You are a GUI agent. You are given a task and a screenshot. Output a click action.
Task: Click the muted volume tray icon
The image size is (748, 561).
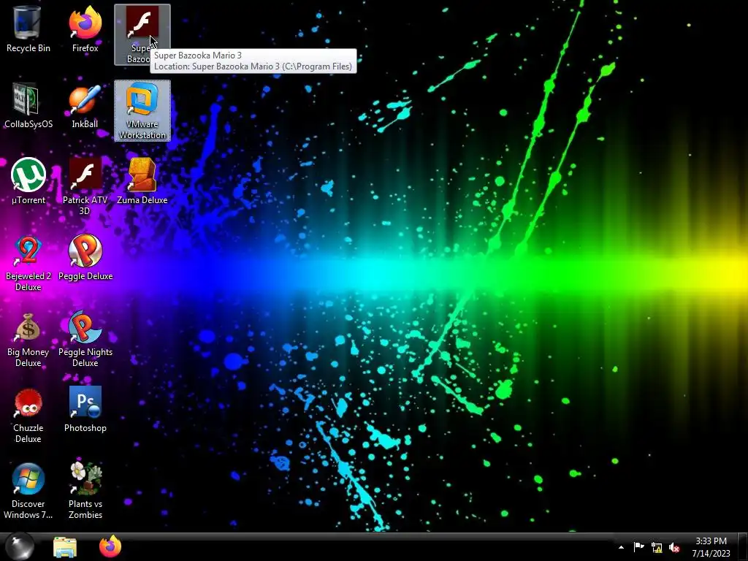tap(674, 548)
